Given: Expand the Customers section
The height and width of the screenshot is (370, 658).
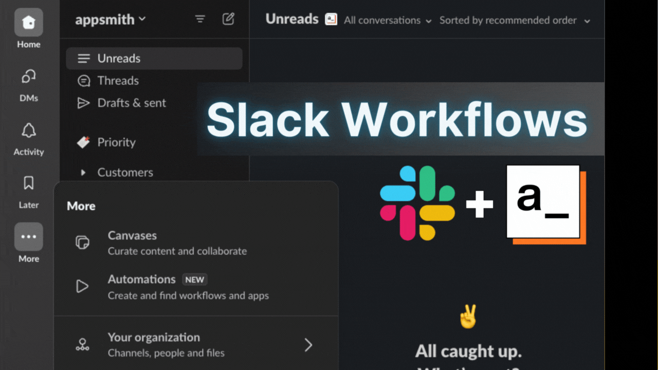Looking at the screenshot, I should 83,173.
